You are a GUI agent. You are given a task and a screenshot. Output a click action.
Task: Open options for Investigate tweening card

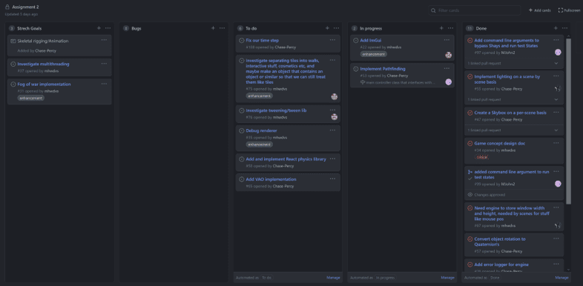pos(332,110)
